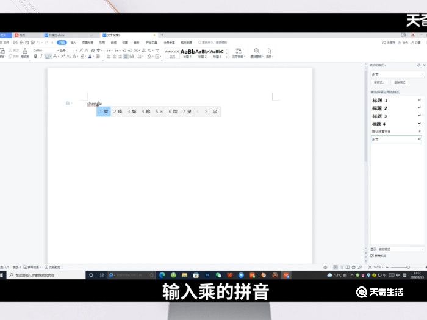Click the justify alignment icon
The height and width of the screenshot is (320, 427).
pos(126,56)
